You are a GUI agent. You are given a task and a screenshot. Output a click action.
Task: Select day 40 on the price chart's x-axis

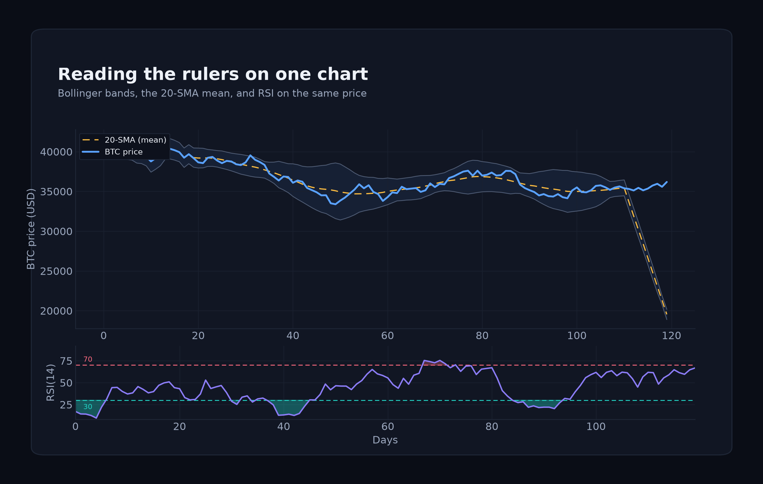click(293, 336)
